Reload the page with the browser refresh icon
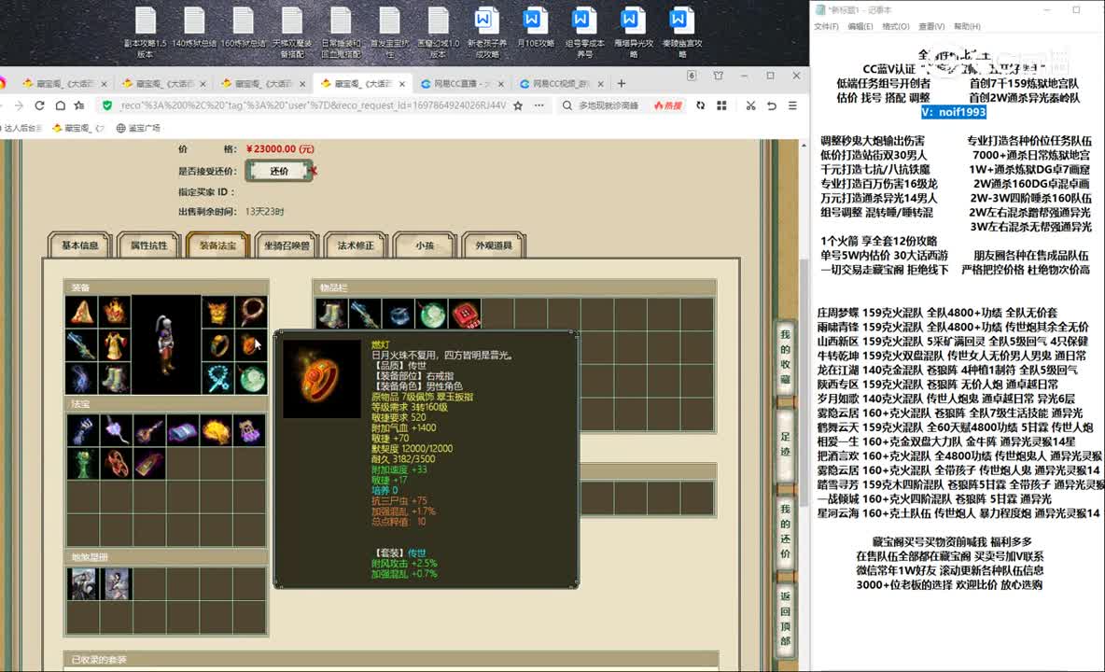Viewport: 1105px width, 672px height. tap(39, 105)
